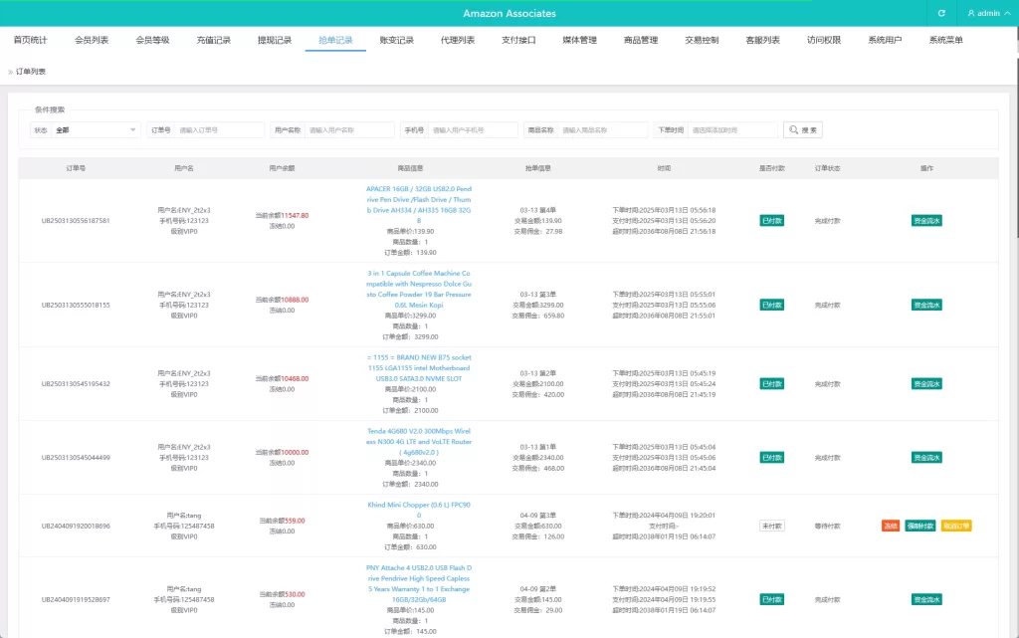This screenshot has width=1019, height=638.
Task: Click 资金流水 button for APACER order
Action: [x=925, y=221]
